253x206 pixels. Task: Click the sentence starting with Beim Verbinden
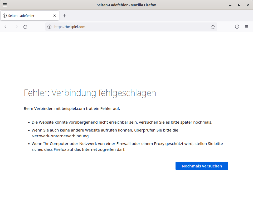coord(72,109)
